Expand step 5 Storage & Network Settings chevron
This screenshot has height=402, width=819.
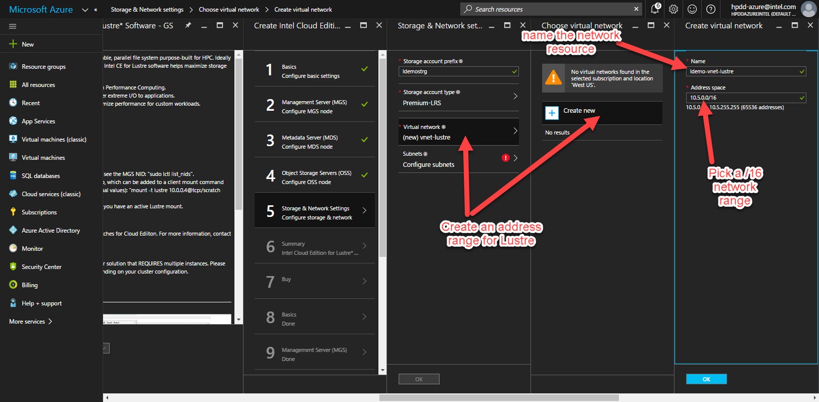click(364, 210)
